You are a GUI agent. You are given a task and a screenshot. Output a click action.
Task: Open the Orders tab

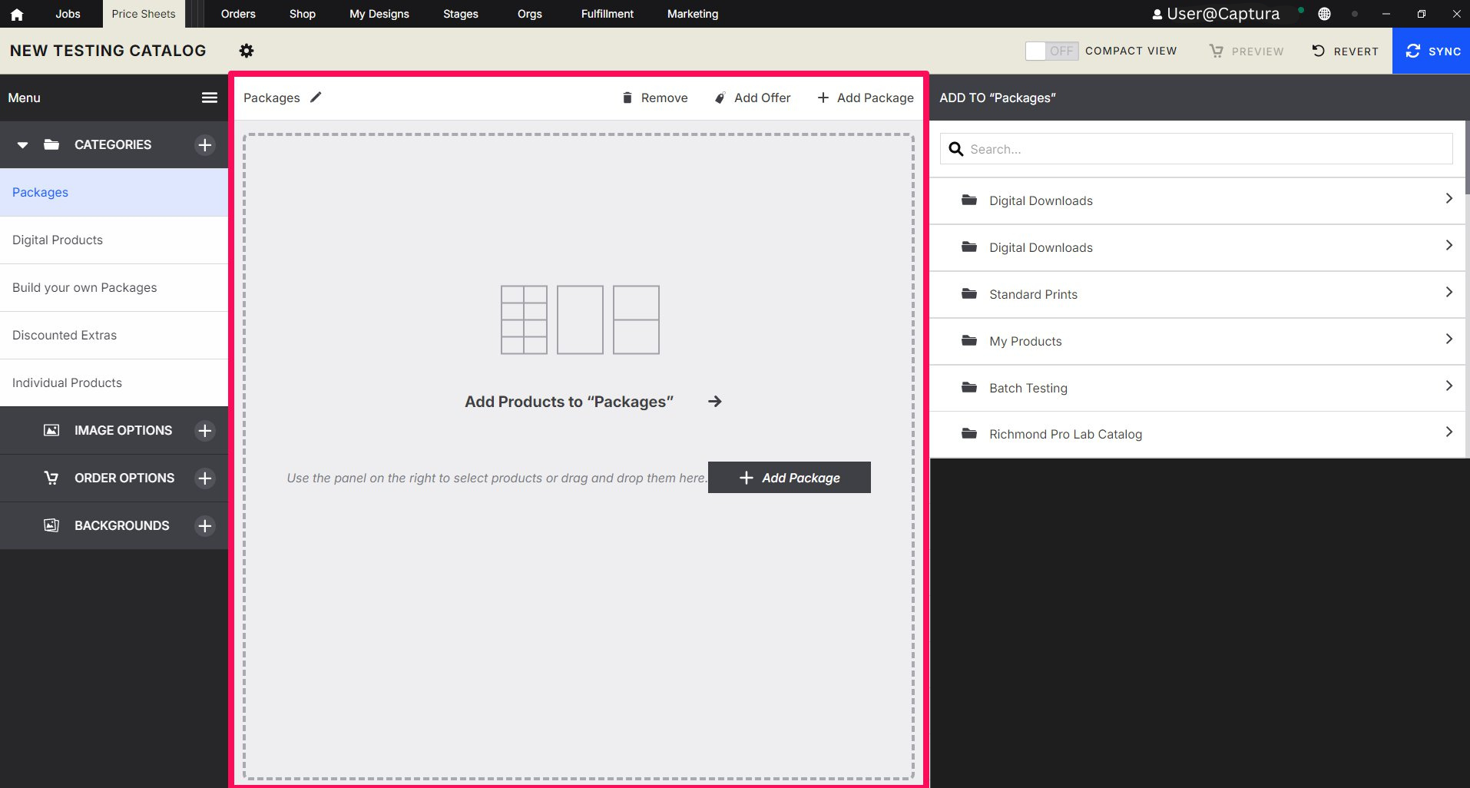click(238, 14)
